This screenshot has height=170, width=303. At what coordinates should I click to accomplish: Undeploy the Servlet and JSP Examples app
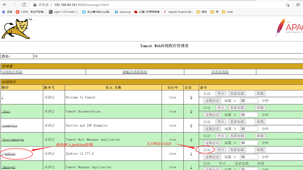pyautogui.click(x=260, y=122)
